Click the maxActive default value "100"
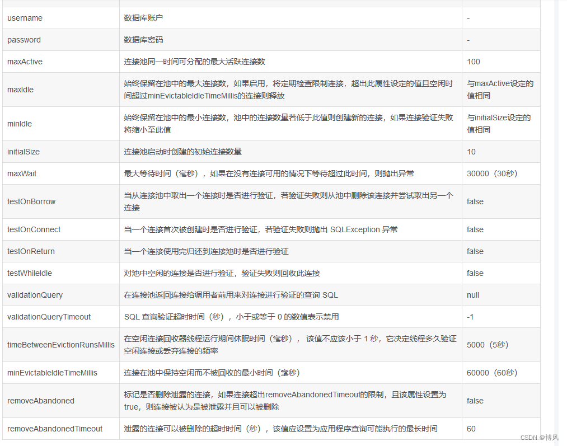Image resolution: width=567 pixels, height=446 pixels. (x=474, y=62)
